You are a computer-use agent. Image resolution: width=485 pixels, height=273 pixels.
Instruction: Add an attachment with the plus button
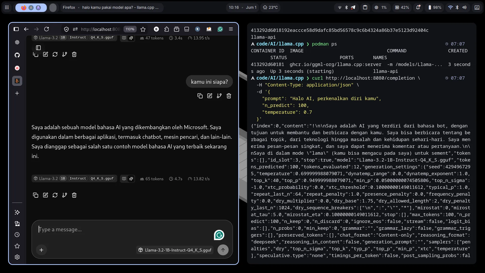[x=41, y=250]
